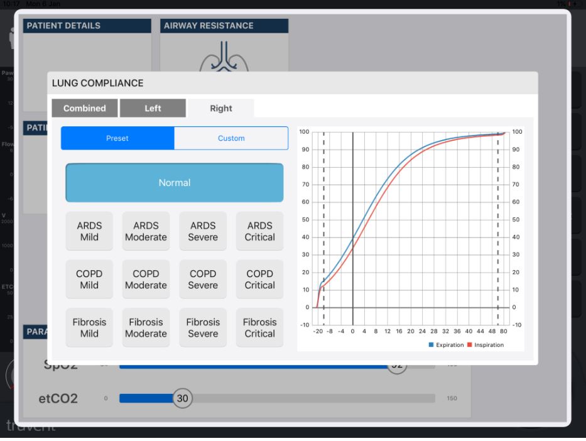The image size is (586, 441).
Task: Select the Normal compliance preset
Action: tap(175, 182)
